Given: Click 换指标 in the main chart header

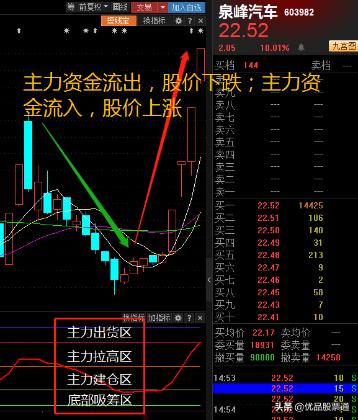Looking at the screenshot, I should (x=154, y=20).
